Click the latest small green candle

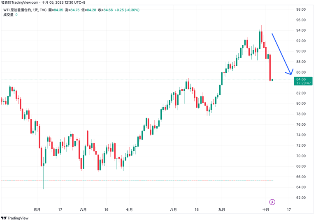tap(272, 80)
